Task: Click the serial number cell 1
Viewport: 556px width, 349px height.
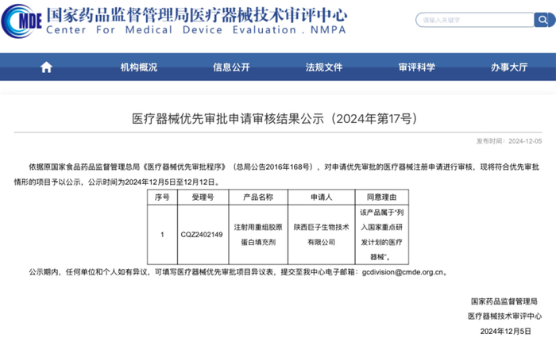Action: 162,235
